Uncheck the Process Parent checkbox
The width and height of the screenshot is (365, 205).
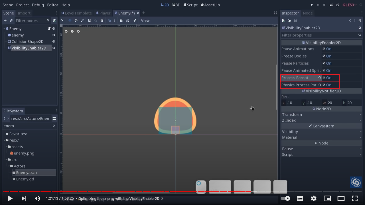click(324, 78)
